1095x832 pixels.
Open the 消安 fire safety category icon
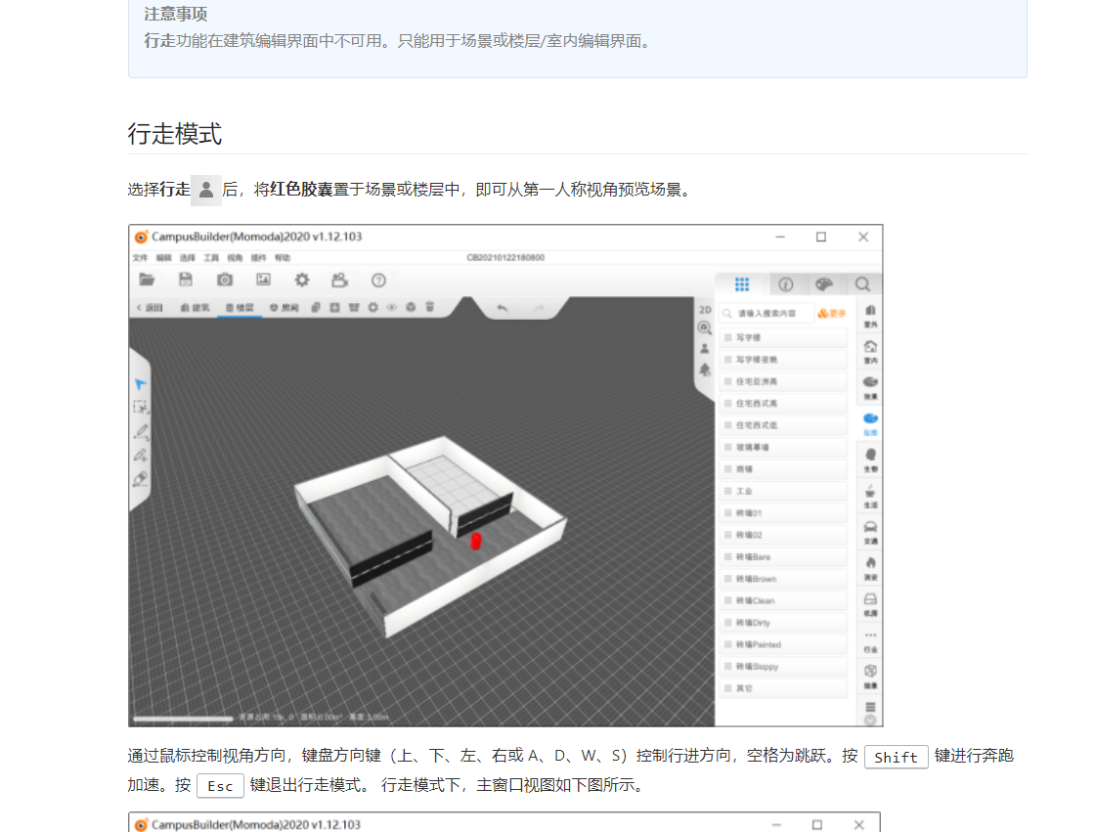pyautogui.click(x=870, y=569)
